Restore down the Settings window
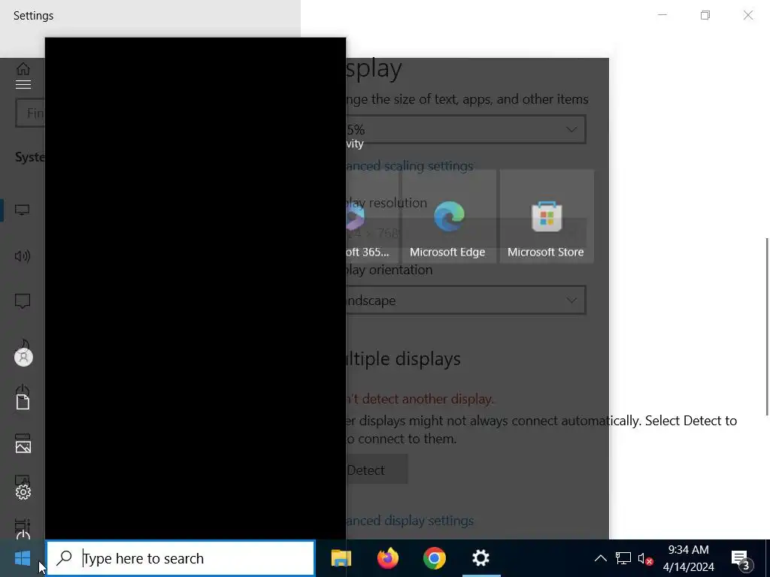Screen dimensions: 770x577 [x=705, y=15]
